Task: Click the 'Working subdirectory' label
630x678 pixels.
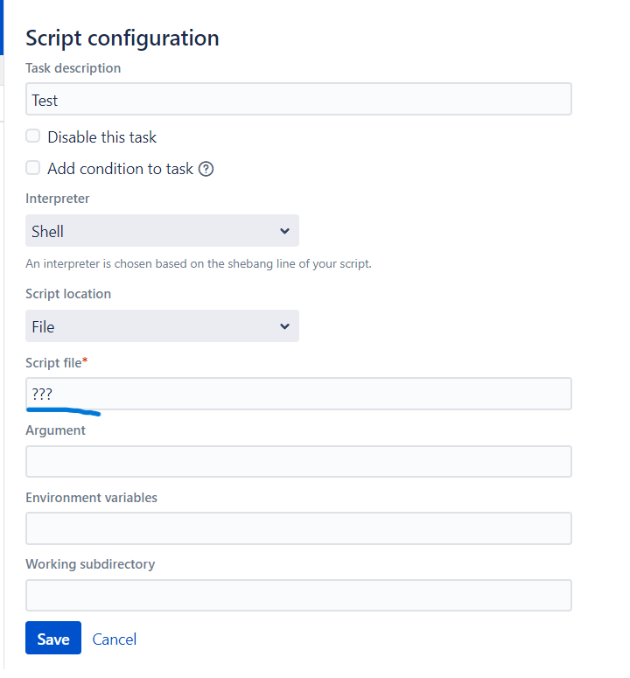Action: (x=90, y=564)
